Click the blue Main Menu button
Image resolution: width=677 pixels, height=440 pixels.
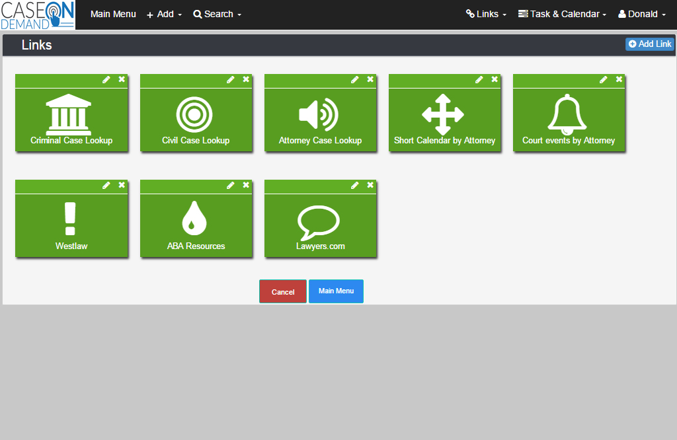point(336,291)
